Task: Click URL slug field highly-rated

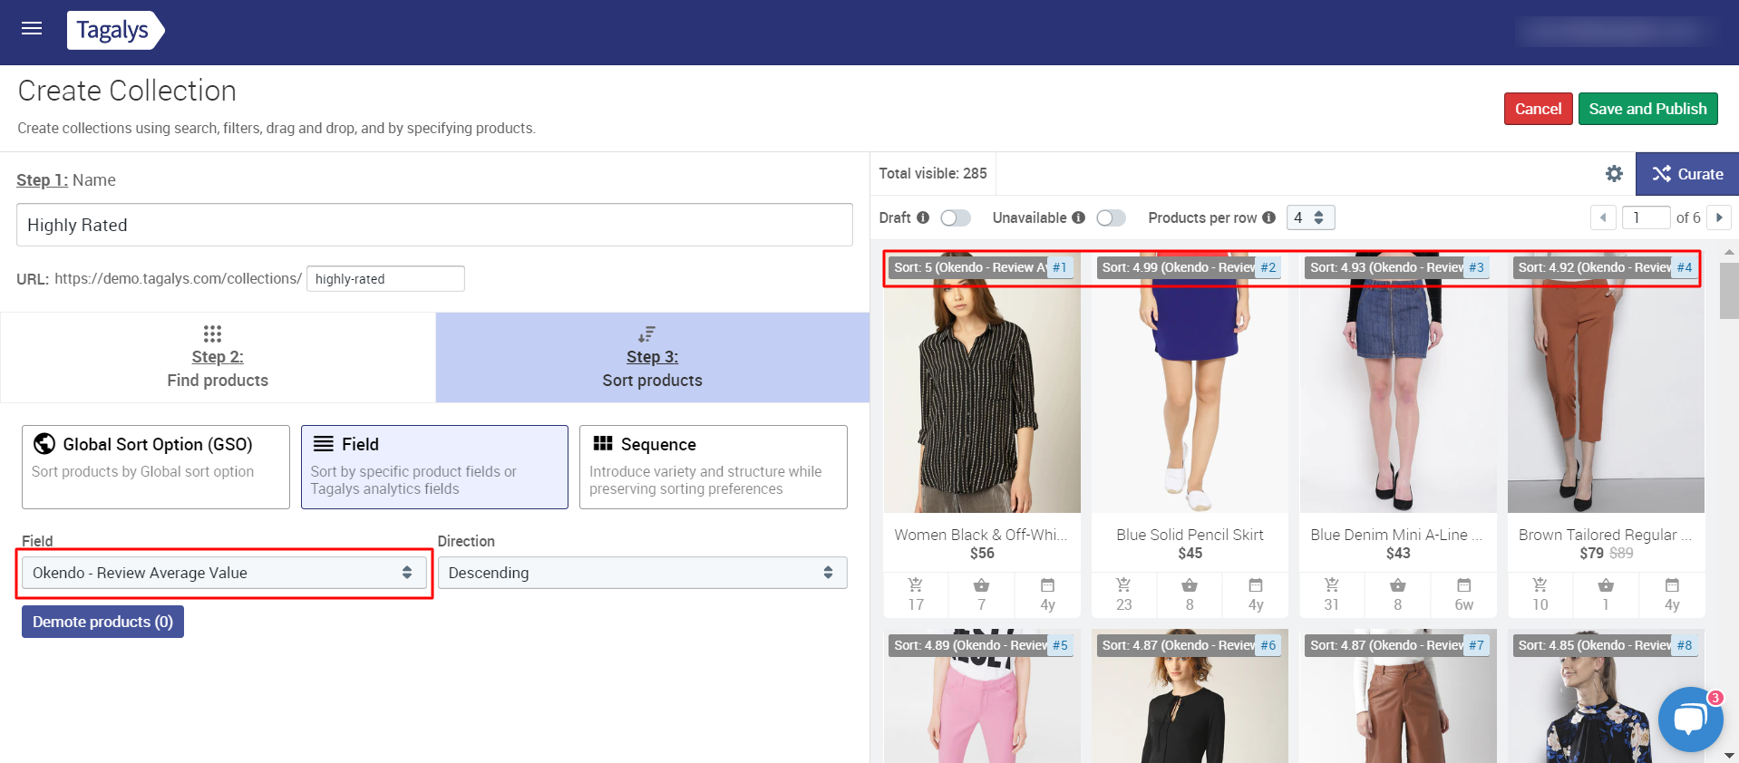Action: (x=385, y=278)
